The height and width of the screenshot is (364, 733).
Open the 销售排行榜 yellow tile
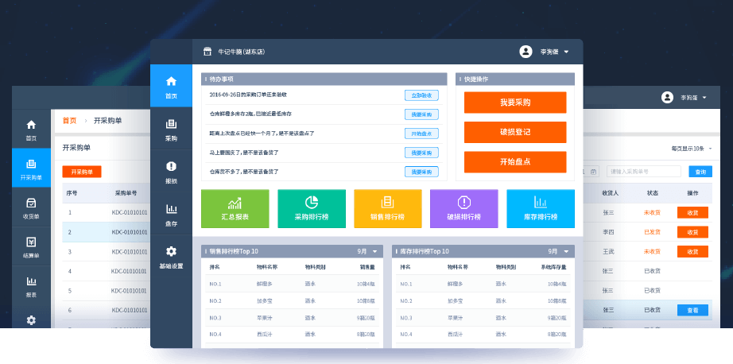click(388, 209)
